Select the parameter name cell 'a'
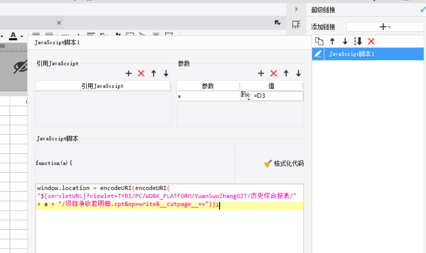Viewport: 426px width, 253px height. point(208,96)
